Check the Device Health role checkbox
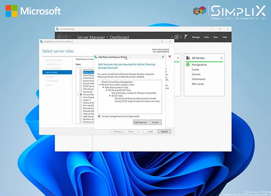271x196 pixels. pos(81,83)
